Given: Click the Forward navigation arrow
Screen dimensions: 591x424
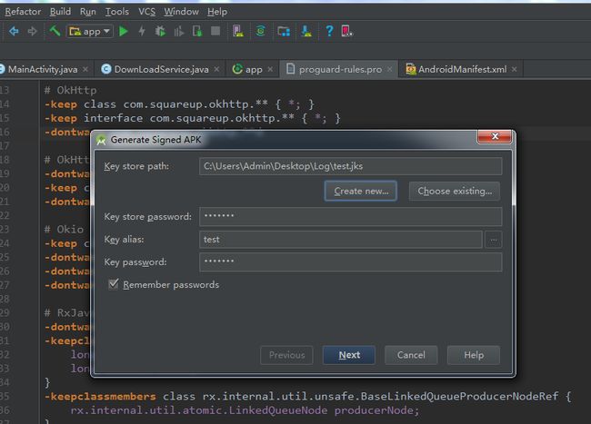Looking at the screenshot, I should click(x=33, y=31).
